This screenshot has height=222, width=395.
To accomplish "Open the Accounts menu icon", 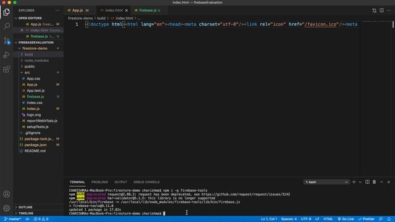I will click(7, 194).
